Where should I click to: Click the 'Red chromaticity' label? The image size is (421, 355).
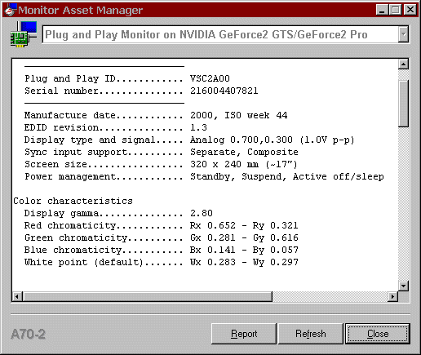click(70, 226)
